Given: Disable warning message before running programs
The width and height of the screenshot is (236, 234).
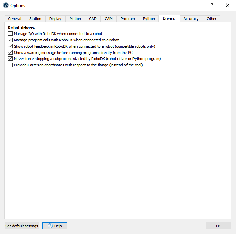Looking at the screenshot, I should coord(10,53).
